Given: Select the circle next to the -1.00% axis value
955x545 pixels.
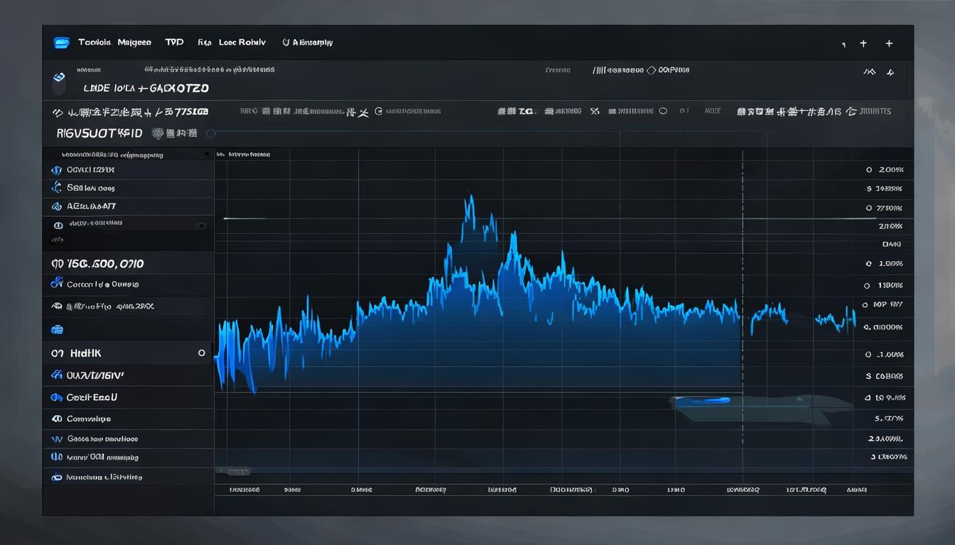Looking at the screenshot, I should (x=868, y=354).
